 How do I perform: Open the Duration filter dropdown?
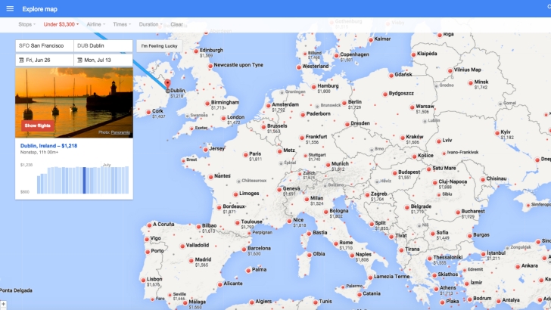pyautogui.click(x=151, y=24)
